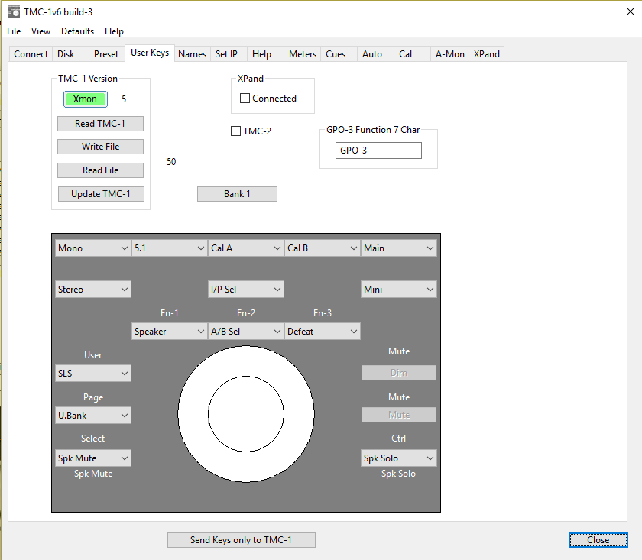
Task: Switch to the Cues tab
Action: [x=336, y=53]
